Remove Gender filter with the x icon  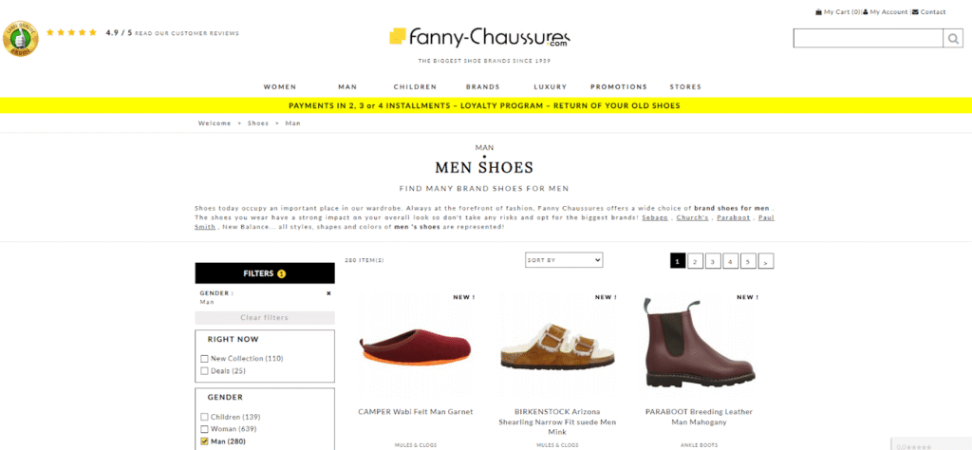[328, 293]
